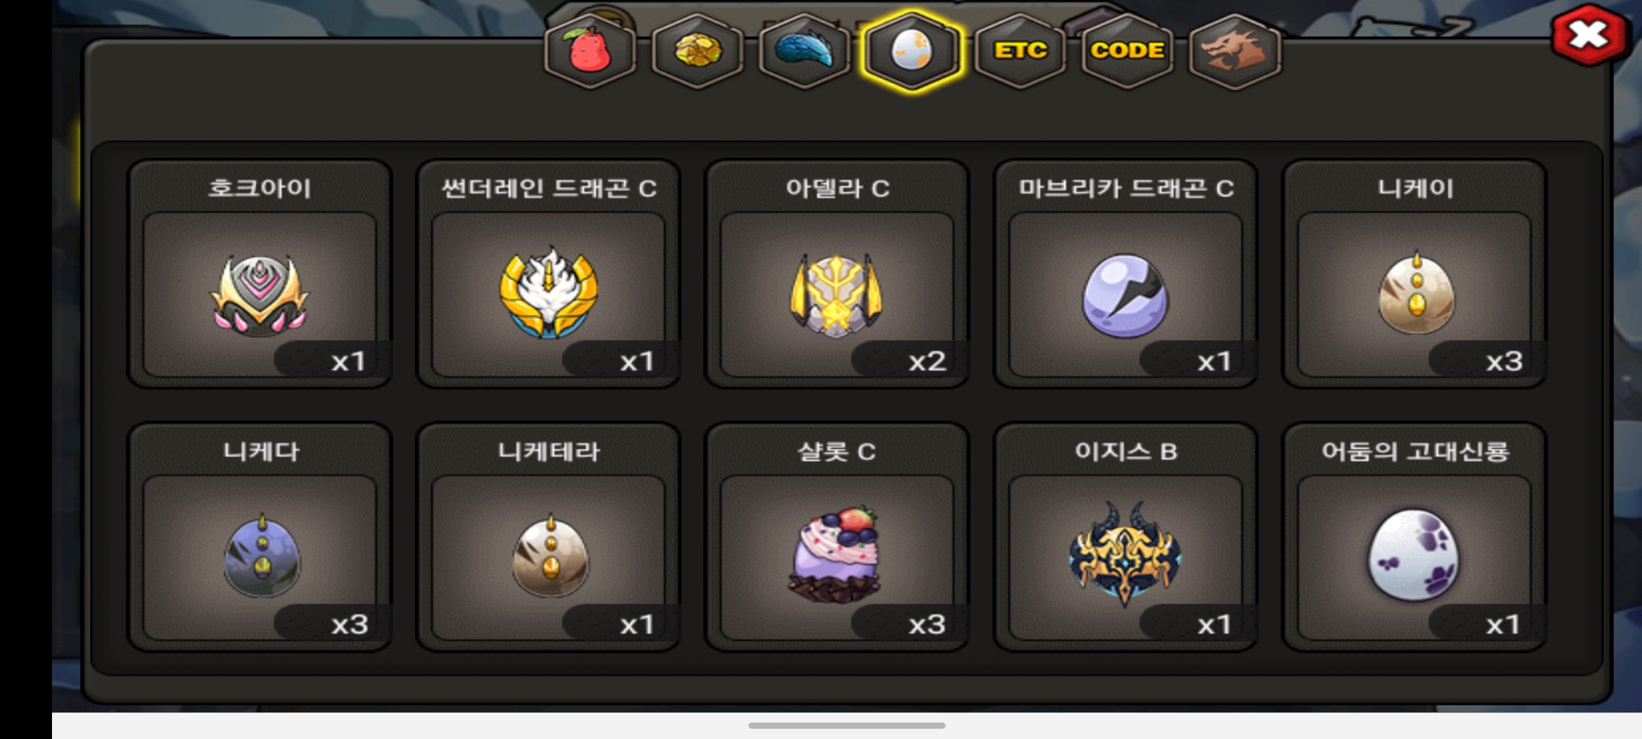
Task: Select the 호크아이 egg icon
Action: (x=259, y=296)
